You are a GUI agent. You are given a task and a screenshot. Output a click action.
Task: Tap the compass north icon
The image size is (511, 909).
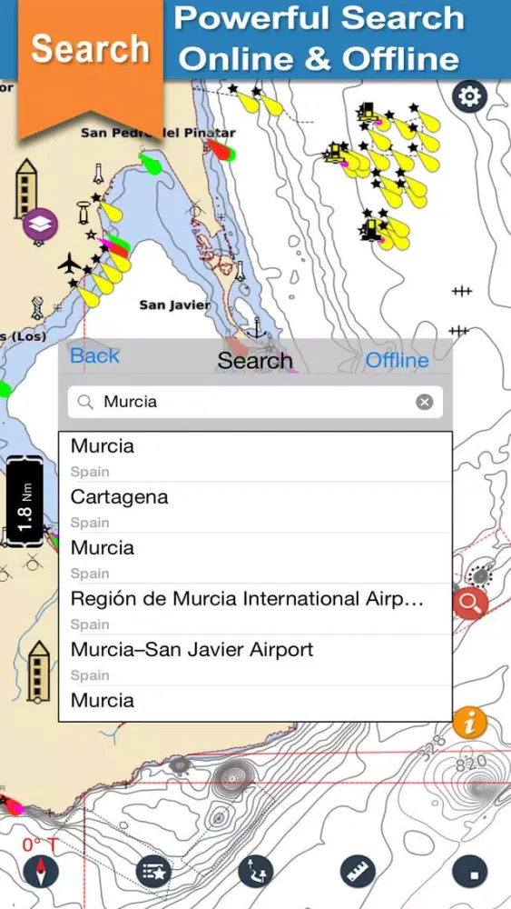41,872
